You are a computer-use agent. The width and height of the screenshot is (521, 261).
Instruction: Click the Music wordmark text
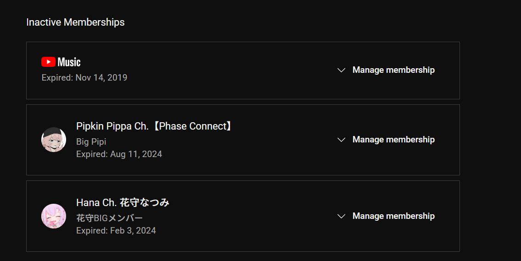click(x=69, y=62)
